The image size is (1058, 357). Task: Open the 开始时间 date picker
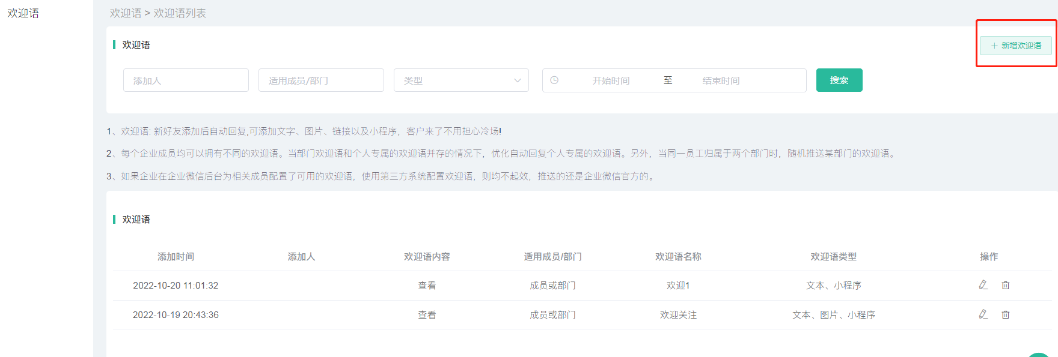[611, 80]
